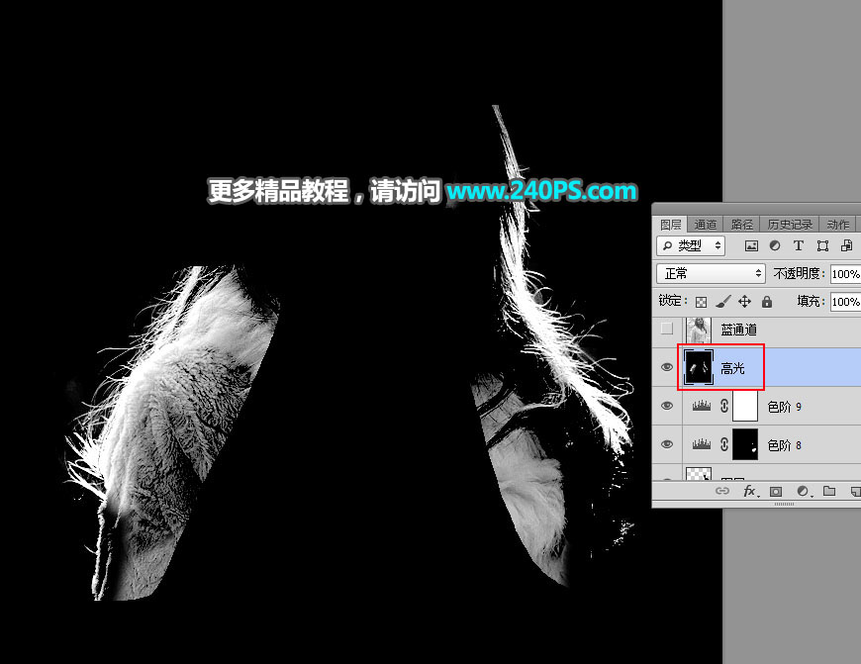Select 高光 layer thumbnail
This screenshot has height=664, width=861.
pos(699,367)
